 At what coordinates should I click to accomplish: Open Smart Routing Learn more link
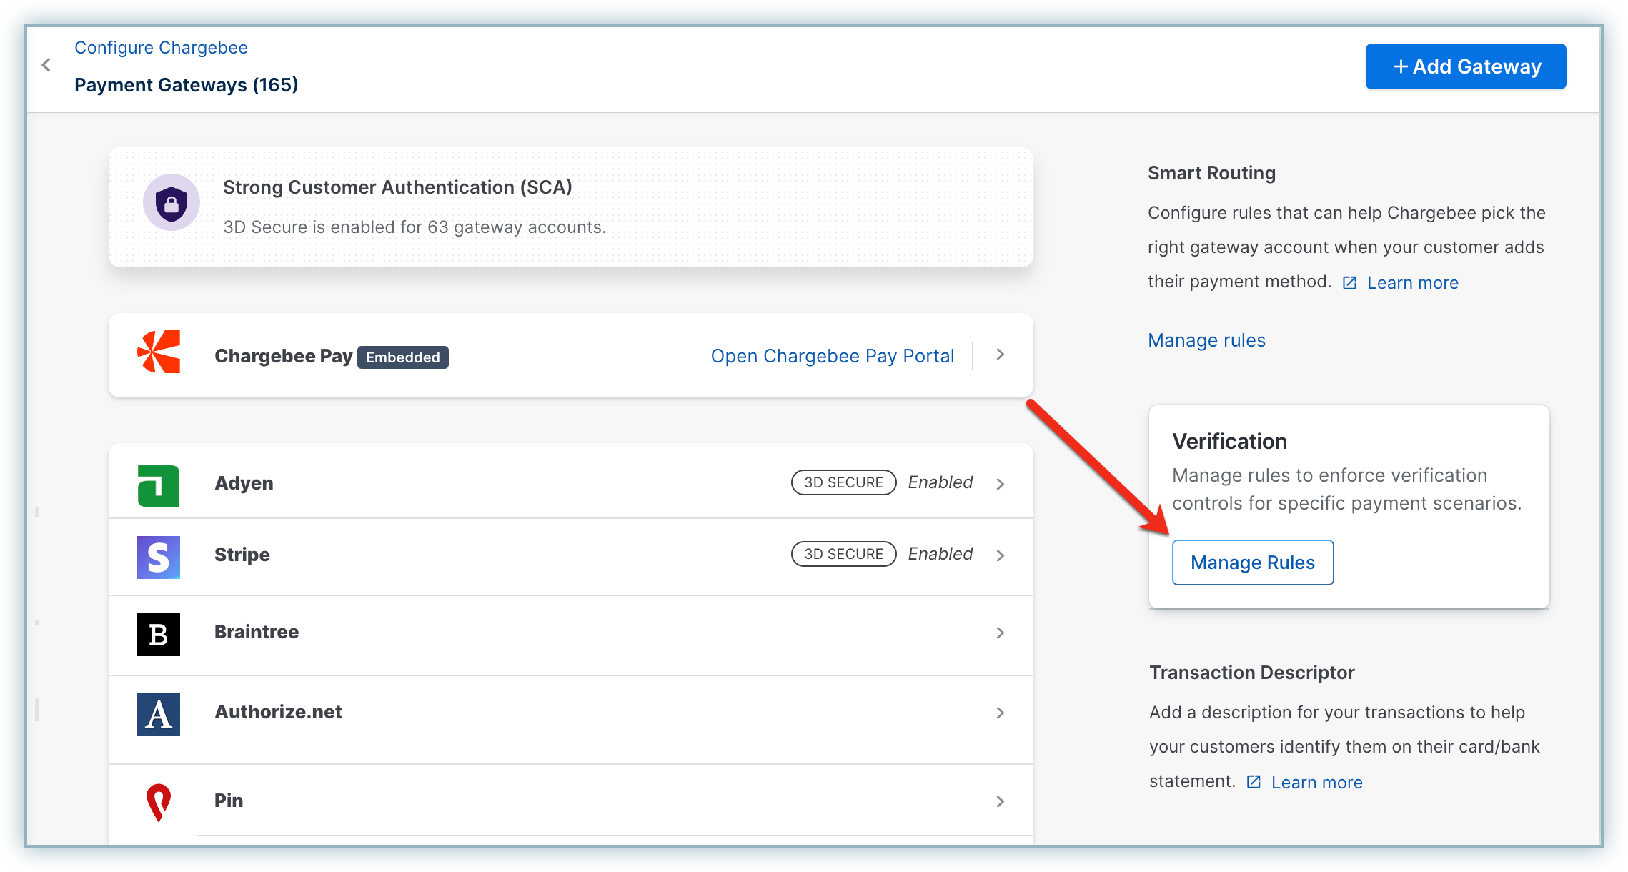point(1412,283)
